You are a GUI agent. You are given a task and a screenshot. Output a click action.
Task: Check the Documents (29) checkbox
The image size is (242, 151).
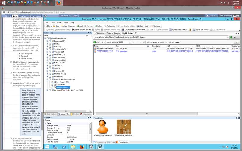point(50,41)
